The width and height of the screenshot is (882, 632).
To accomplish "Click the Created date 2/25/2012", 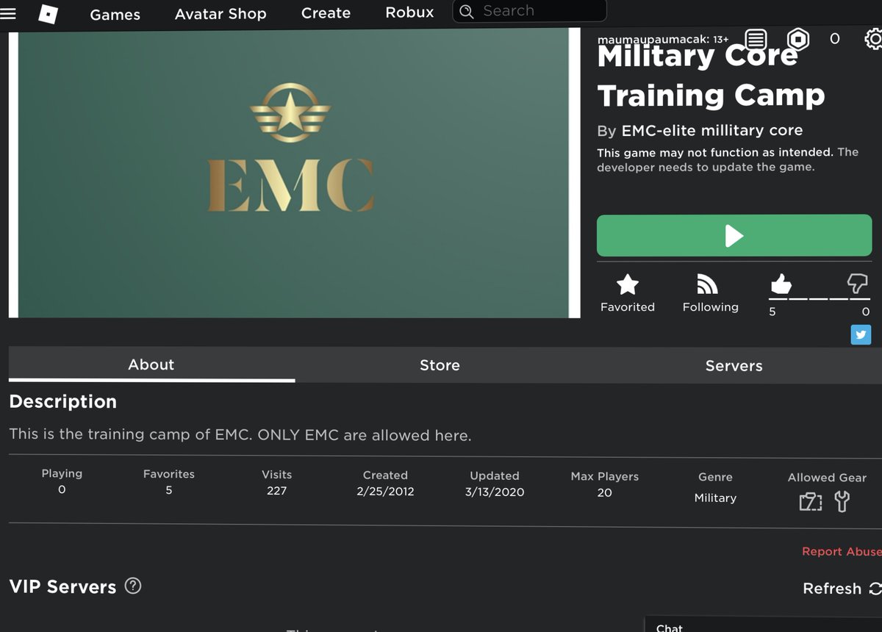I will pyautogui.click(x=385, y=492).
